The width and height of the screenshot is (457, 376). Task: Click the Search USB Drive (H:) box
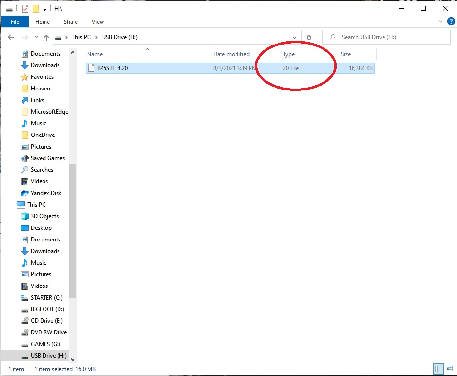click(x=386, y=37)
